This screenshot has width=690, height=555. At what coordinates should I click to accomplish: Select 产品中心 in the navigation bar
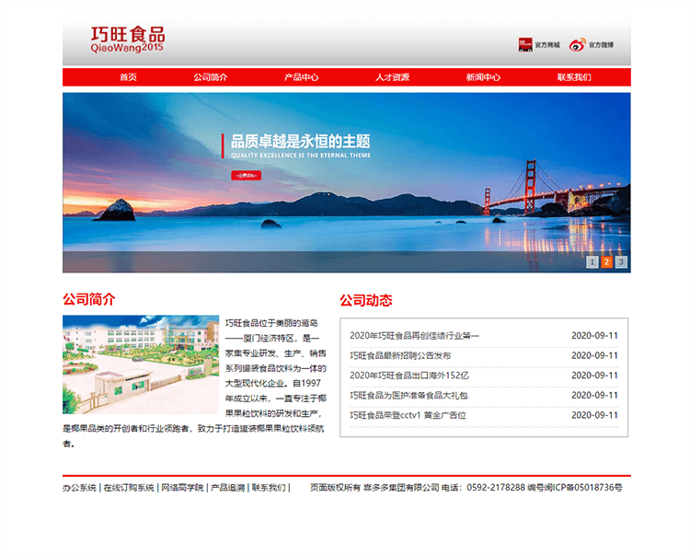(x=301, y=77)
